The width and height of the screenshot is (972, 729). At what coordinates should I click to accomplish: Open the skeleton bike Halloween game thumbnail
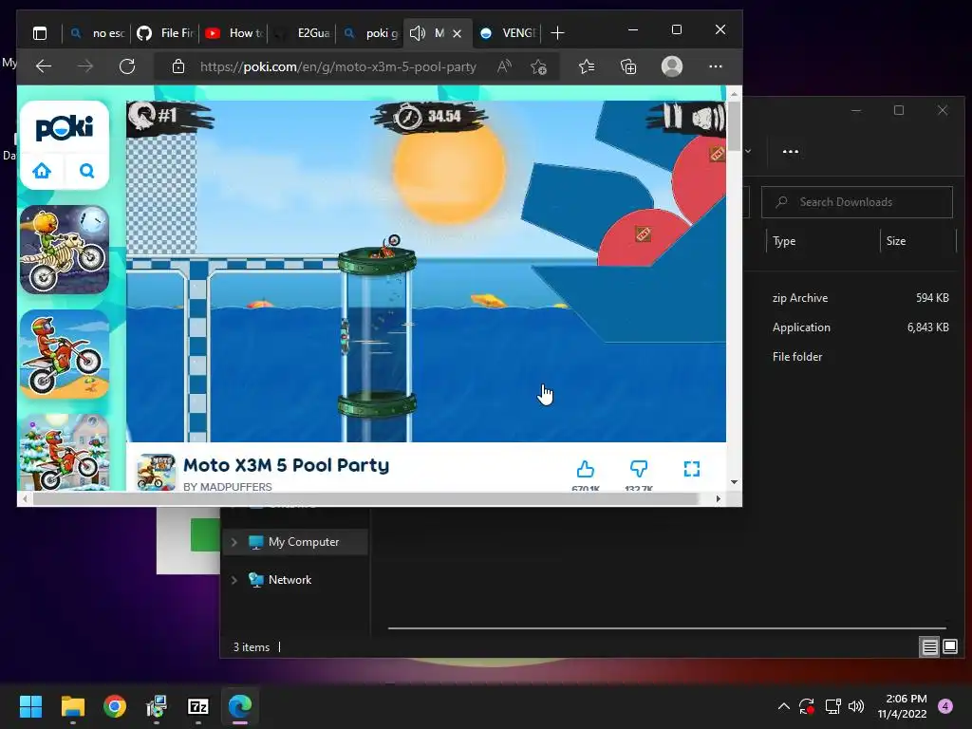point(65,250)
